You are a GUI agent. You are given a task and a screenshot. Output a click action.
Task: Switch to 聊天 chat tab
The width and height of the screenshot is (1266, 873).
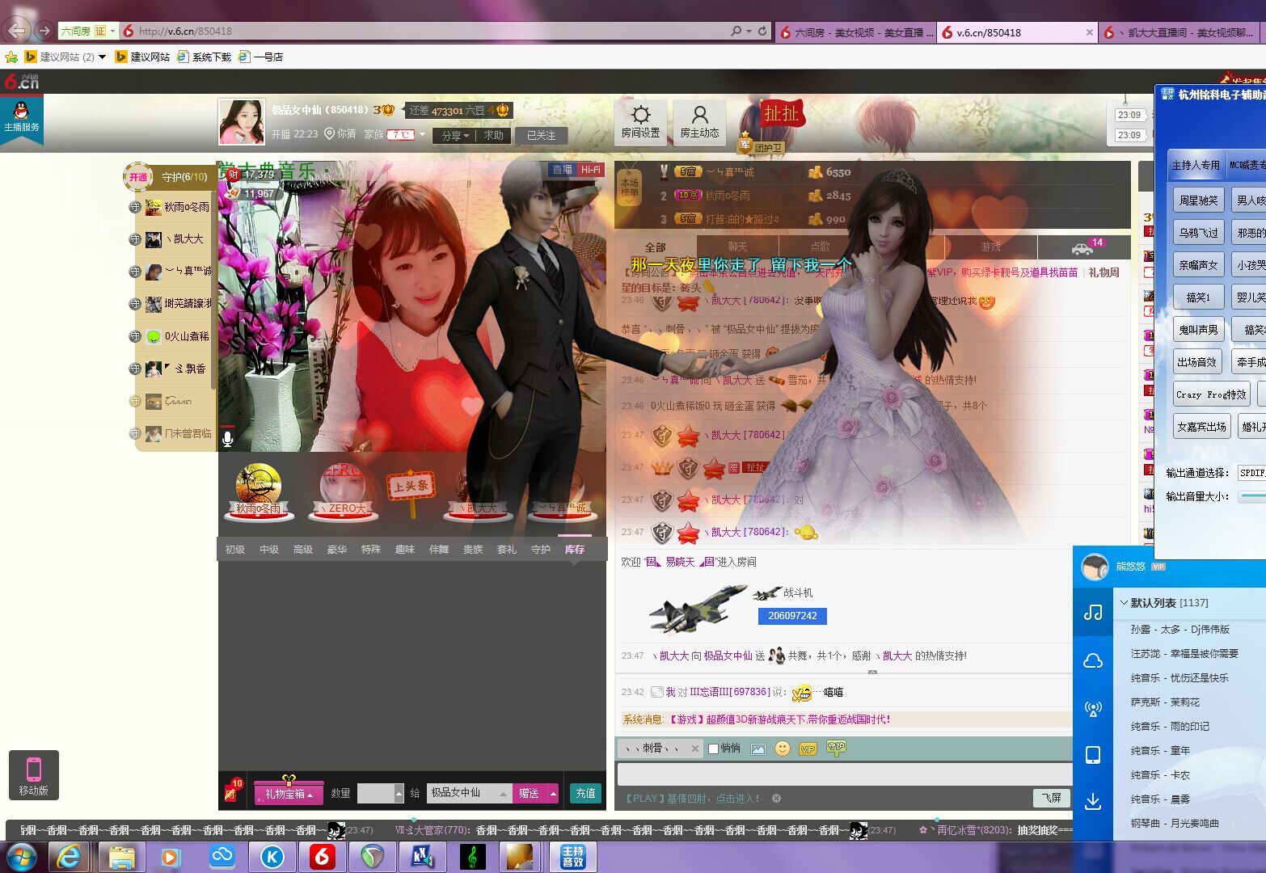737,247
